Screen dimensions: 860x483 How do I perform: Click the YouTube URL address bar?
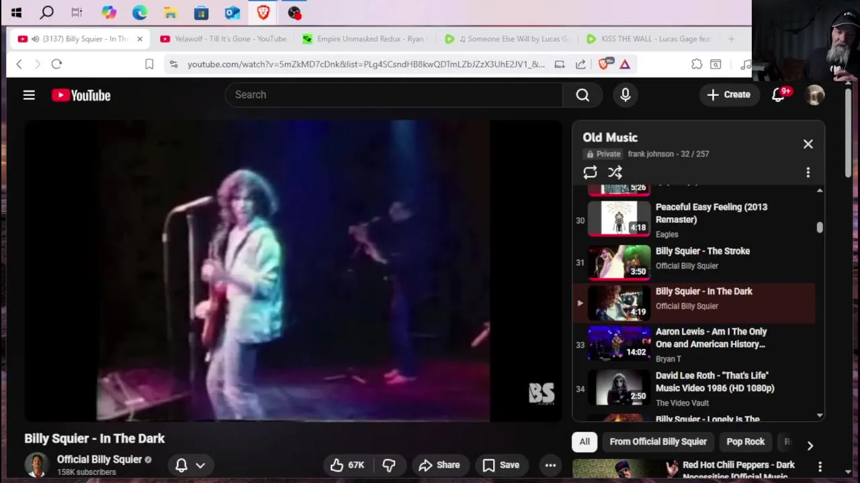click(366, 64)
